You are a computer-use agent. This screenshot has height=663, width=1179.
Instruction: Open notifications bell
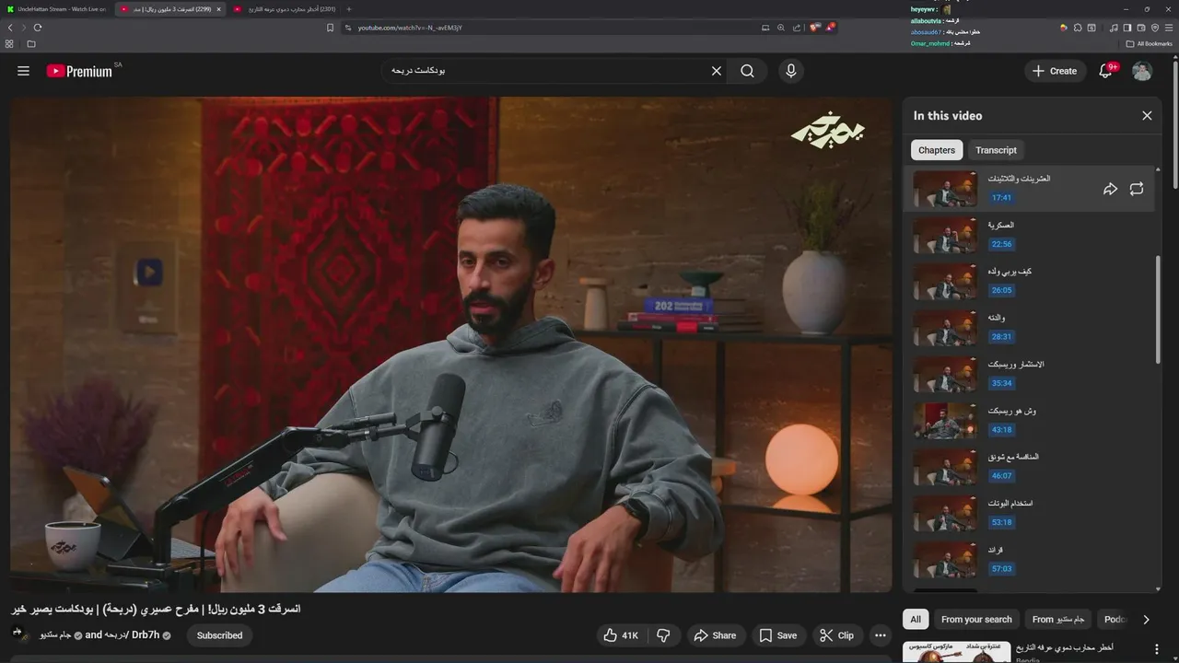pos(1105,71)
